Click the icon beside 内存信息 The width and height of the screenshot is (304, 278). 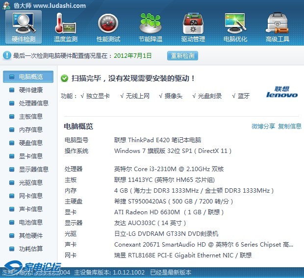pos(12,130)
